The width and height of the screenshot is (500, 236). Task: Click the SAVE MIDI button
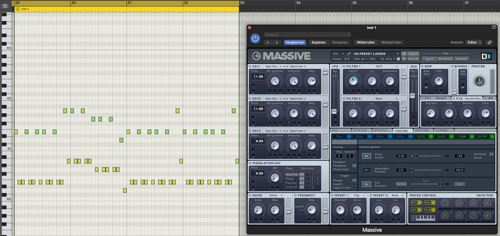point(485,195)
